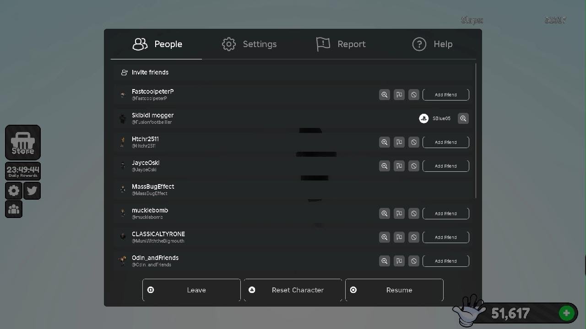Click green plus to buy more slaps
This screenshot has height=329, width=586.
click(566, 313)
